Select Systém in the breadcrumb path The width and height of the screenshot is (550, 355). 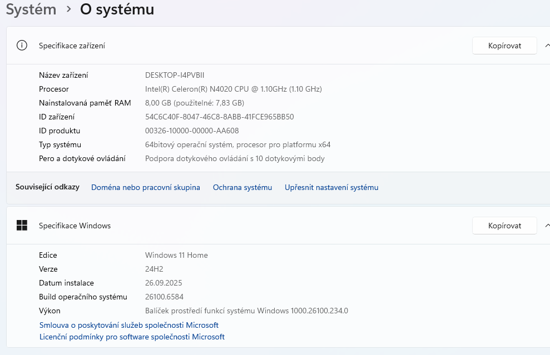[x=31, y=9]
